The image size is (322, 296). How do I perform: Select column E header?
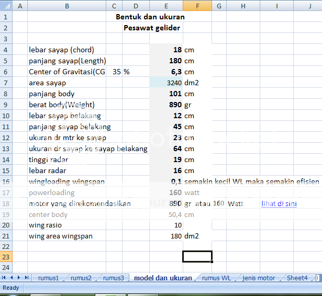pyautogui.click(x=166, y=6)
